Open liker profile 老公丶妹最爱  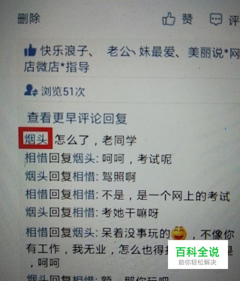click(x=141, y=52)
